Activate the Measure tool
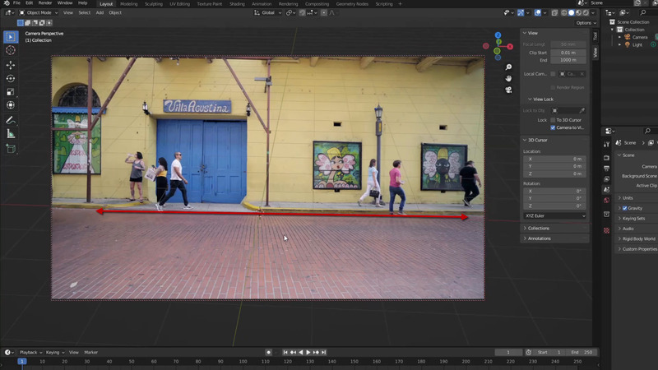658x370 pixels. tap(11, 133)
